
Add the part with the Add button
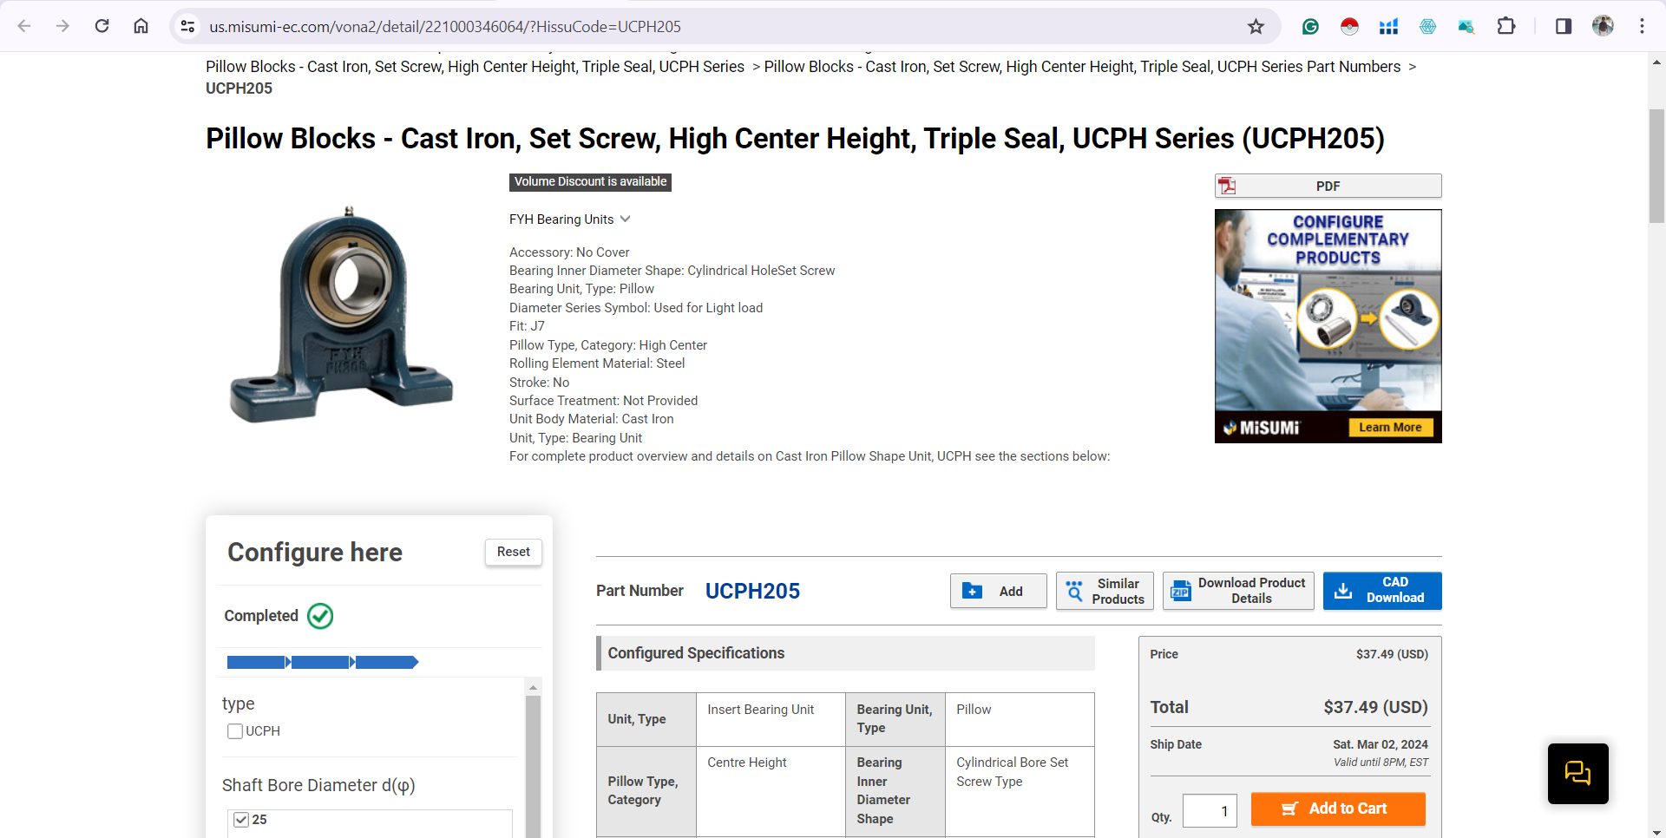(998, 591)
